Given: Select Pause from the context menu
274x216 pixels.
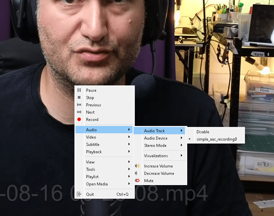Looking at the screenshot, I should (x=104, y=90).
